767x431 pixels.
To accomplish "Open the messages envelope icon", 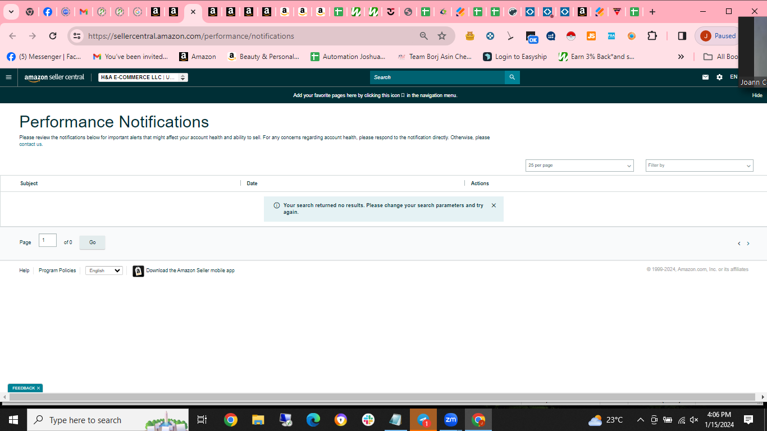I will (x=705, y=77).
